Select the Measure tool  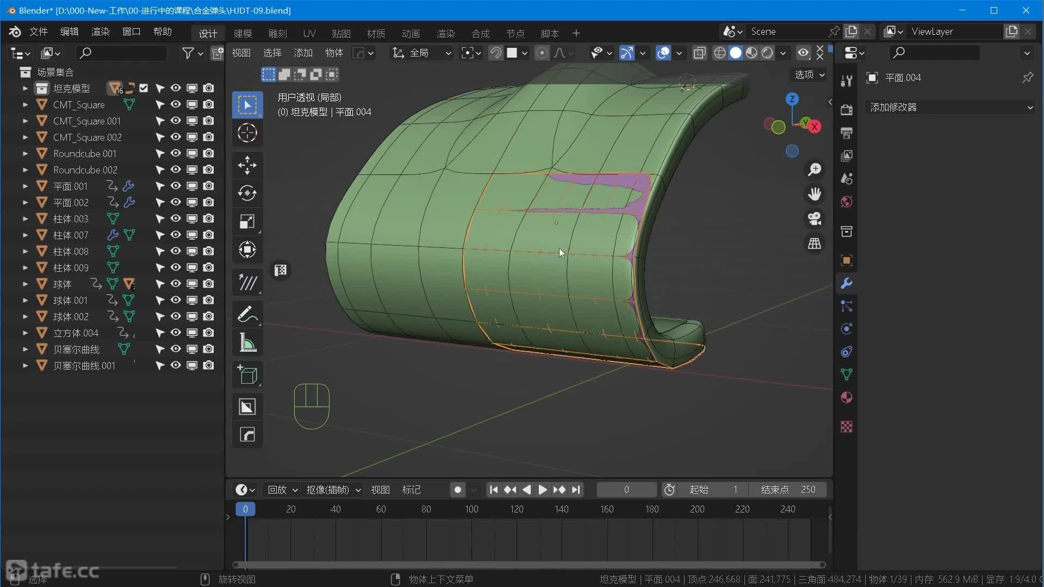click(247, 343)
